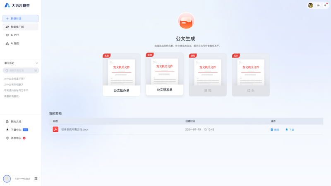Click the sidebar user avatar circle
This screenshot has height=186, width=331.
tap(7, 179)
